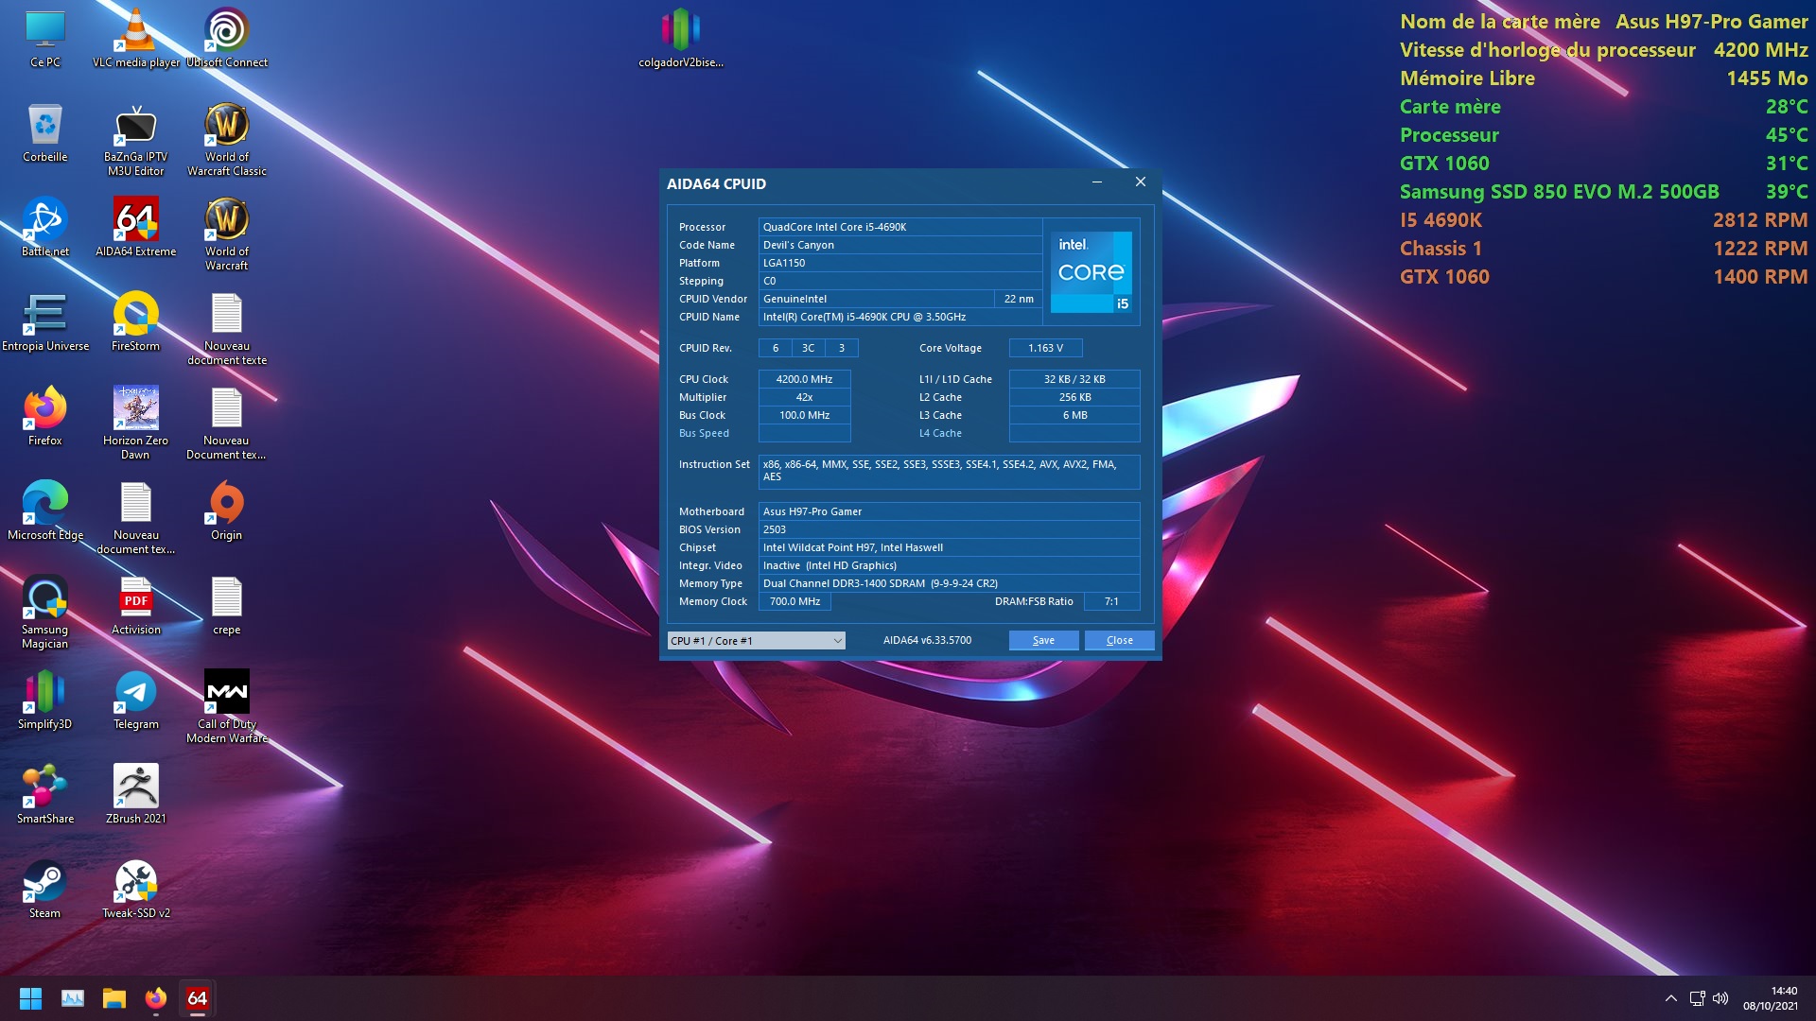
Task: Open the World of Warcraft retail icon
Action: (x=227, y=234)
